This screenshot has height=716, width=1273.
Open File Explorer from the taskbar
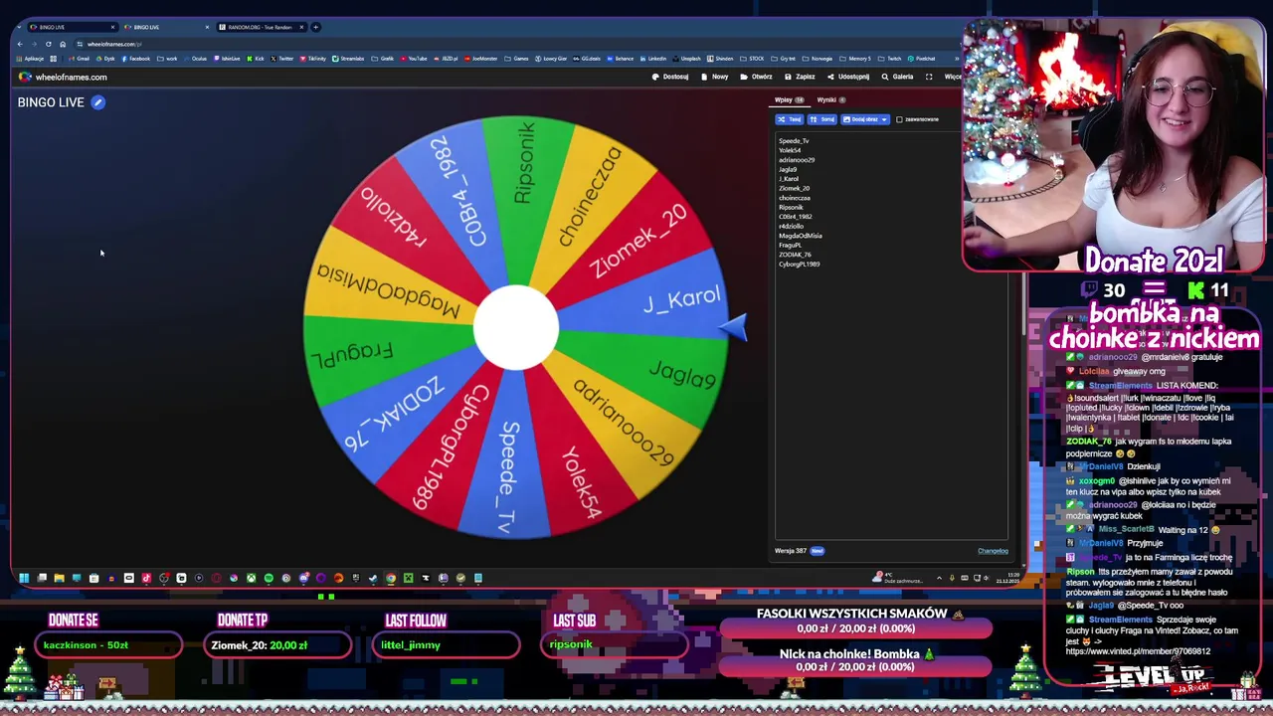59,578
